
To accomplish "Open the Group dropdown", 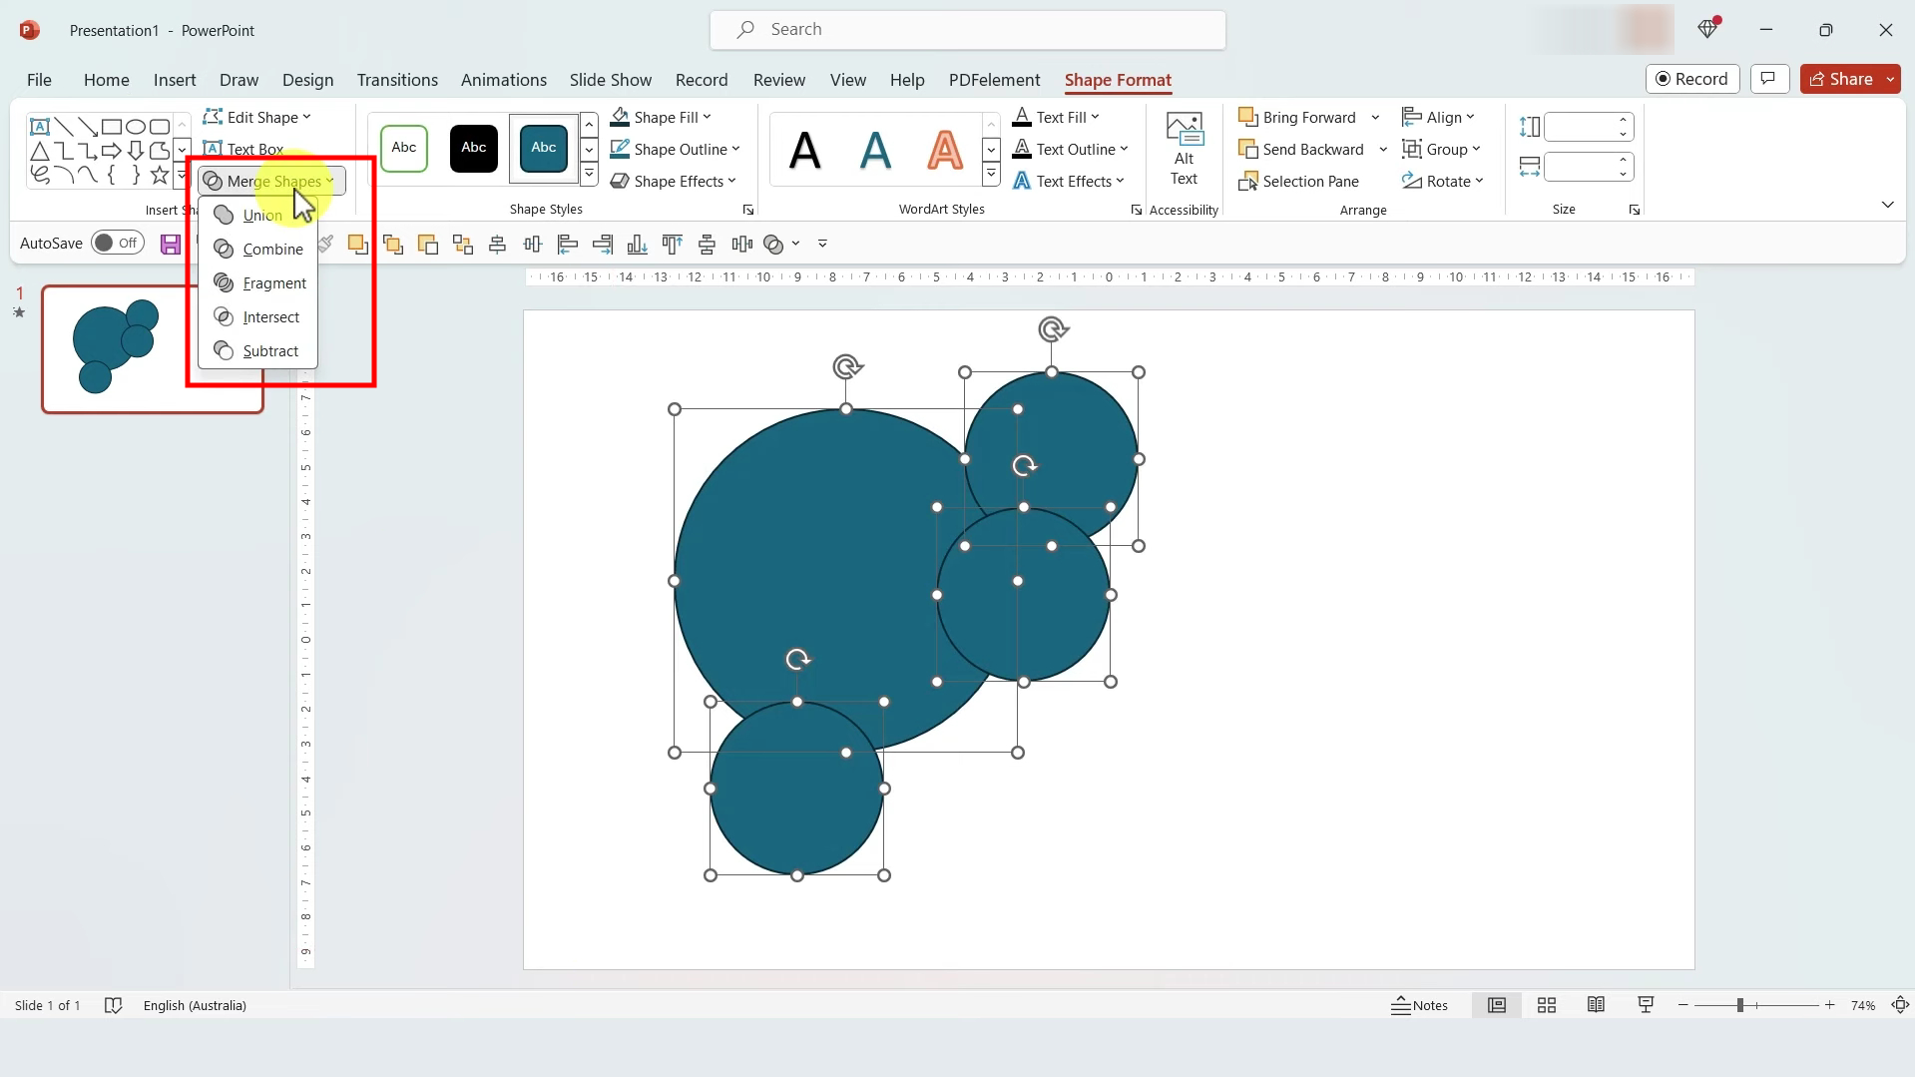I will pyautogui.click(x=1441, y=149).
